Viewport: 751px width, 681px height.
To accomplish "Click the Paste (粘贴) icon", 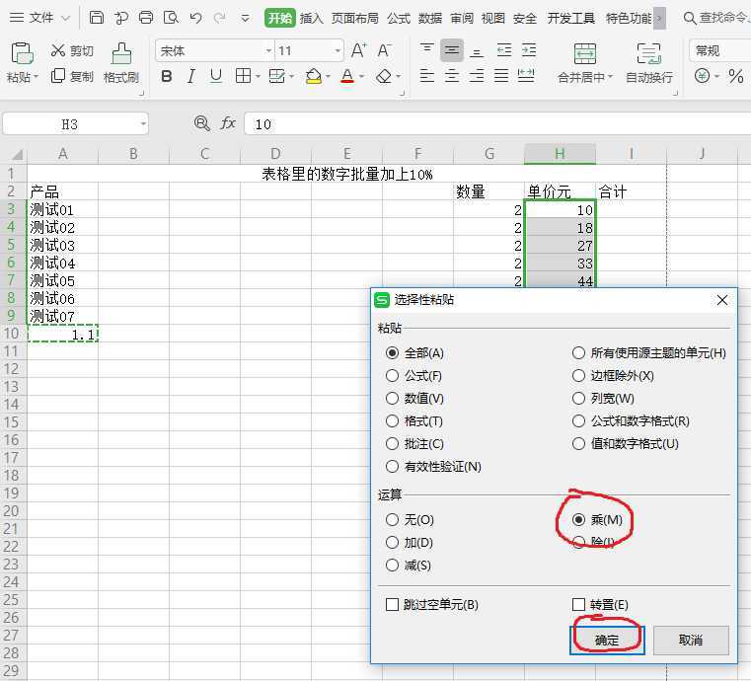I will (22, 53).
